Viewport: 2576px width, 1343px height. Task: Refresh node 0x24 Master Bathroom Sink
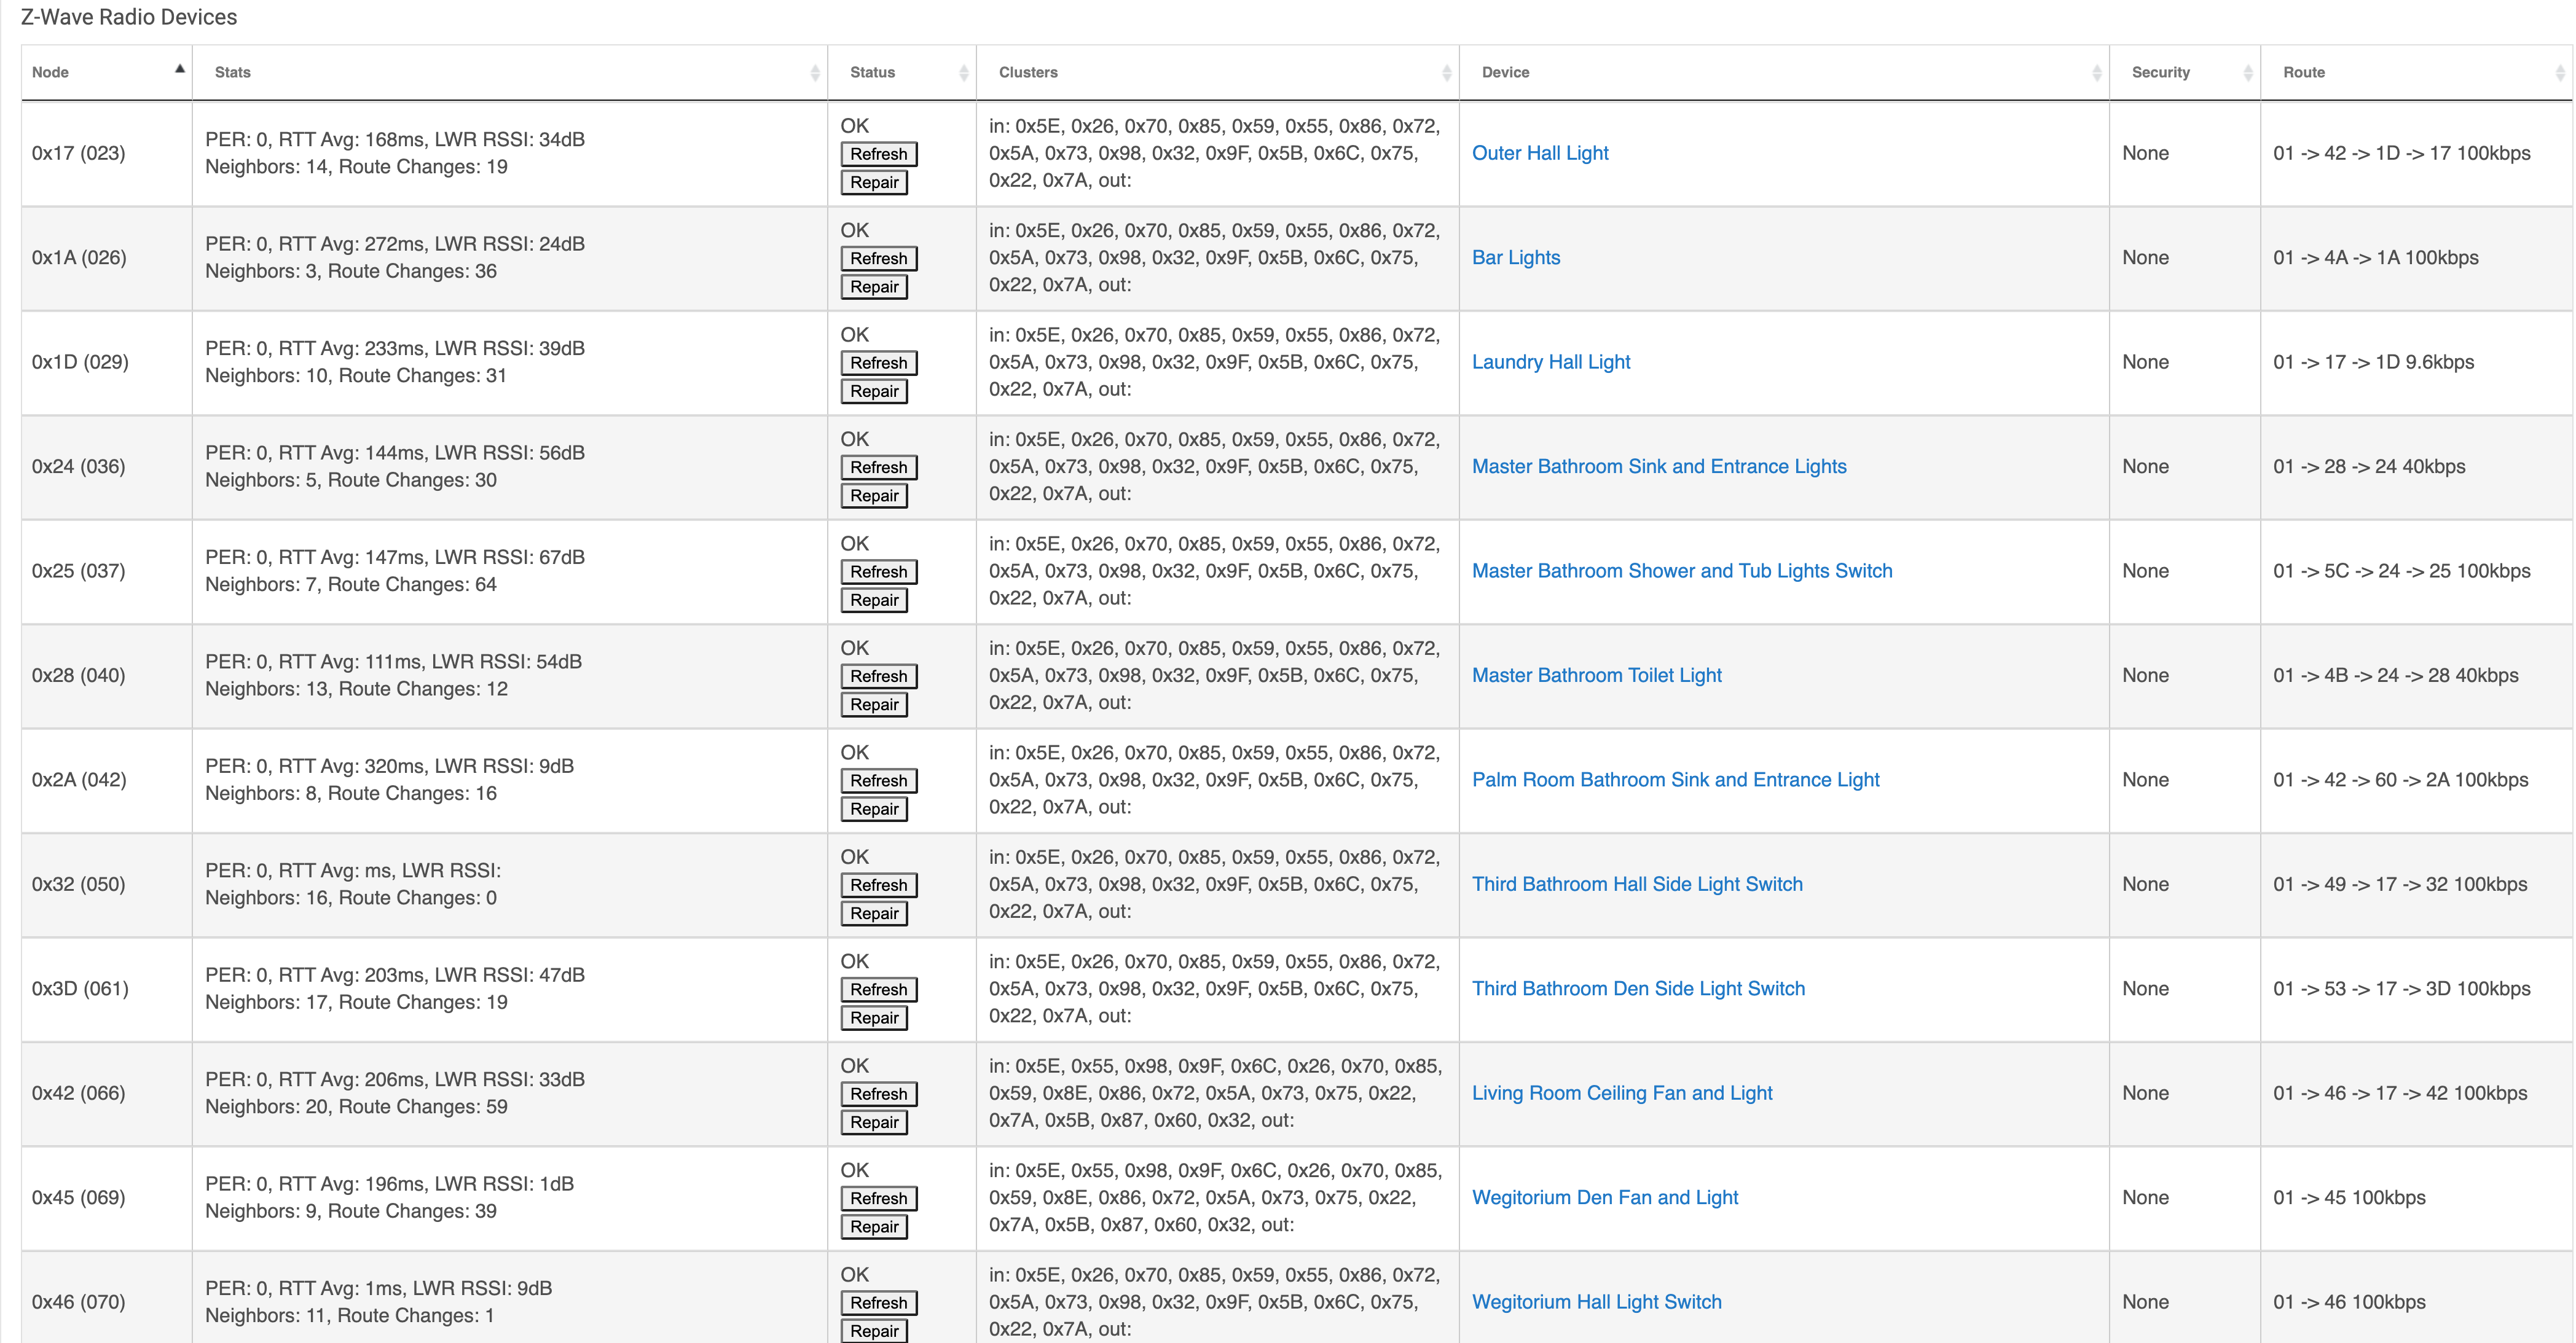879,467
